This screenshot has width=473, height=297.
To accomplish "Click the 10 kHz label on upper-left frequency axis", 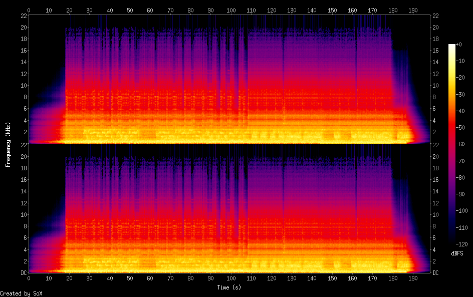I will pos(23,86).
